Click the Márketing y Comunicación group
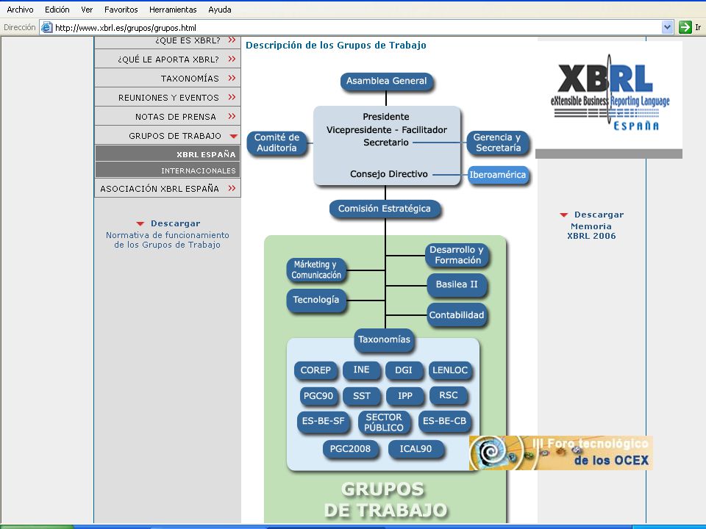 coord(316,270)
